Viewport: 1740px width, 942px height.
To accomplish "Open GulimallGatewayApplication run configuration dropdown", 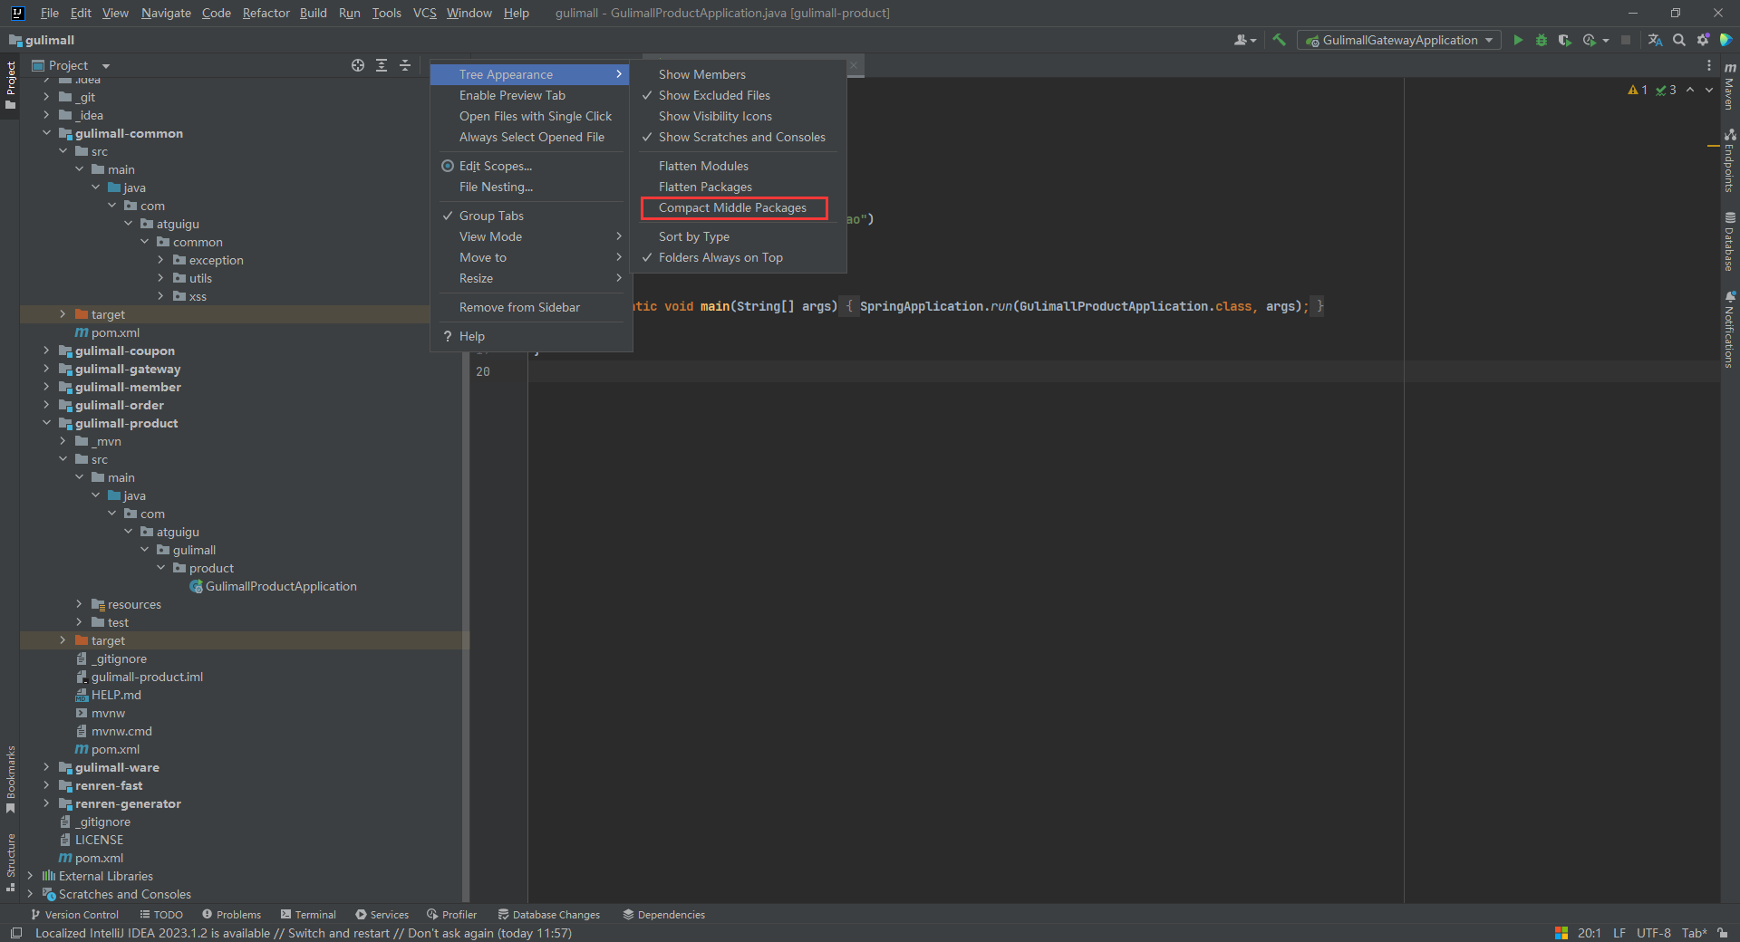I will pos(1399,40).
